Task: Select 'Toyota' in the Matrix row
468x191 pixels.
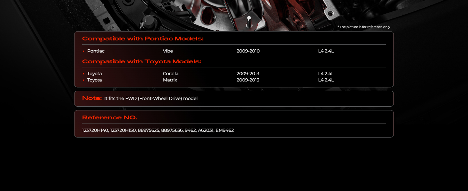Action: (95, 80)
